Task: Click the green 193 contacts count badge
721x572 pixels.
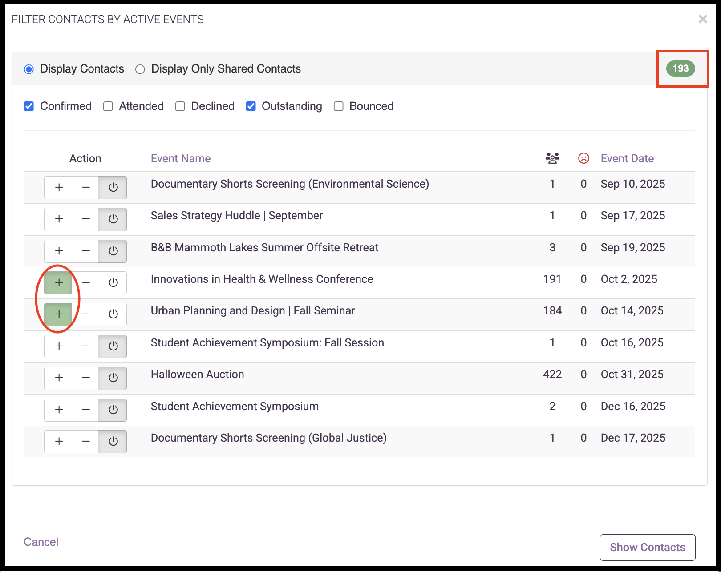Action: point(680,68)
